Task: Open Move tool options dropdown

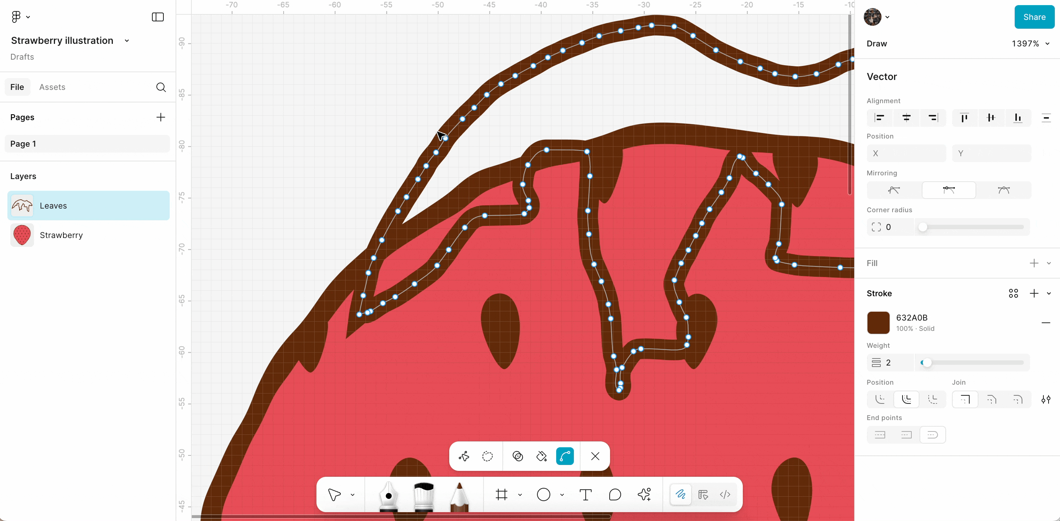Action: (x=352, y=495)
